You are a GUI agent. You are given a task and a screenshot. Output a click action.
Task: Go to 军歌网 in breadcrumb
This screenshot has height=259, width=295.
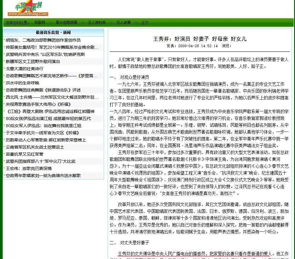40,23
